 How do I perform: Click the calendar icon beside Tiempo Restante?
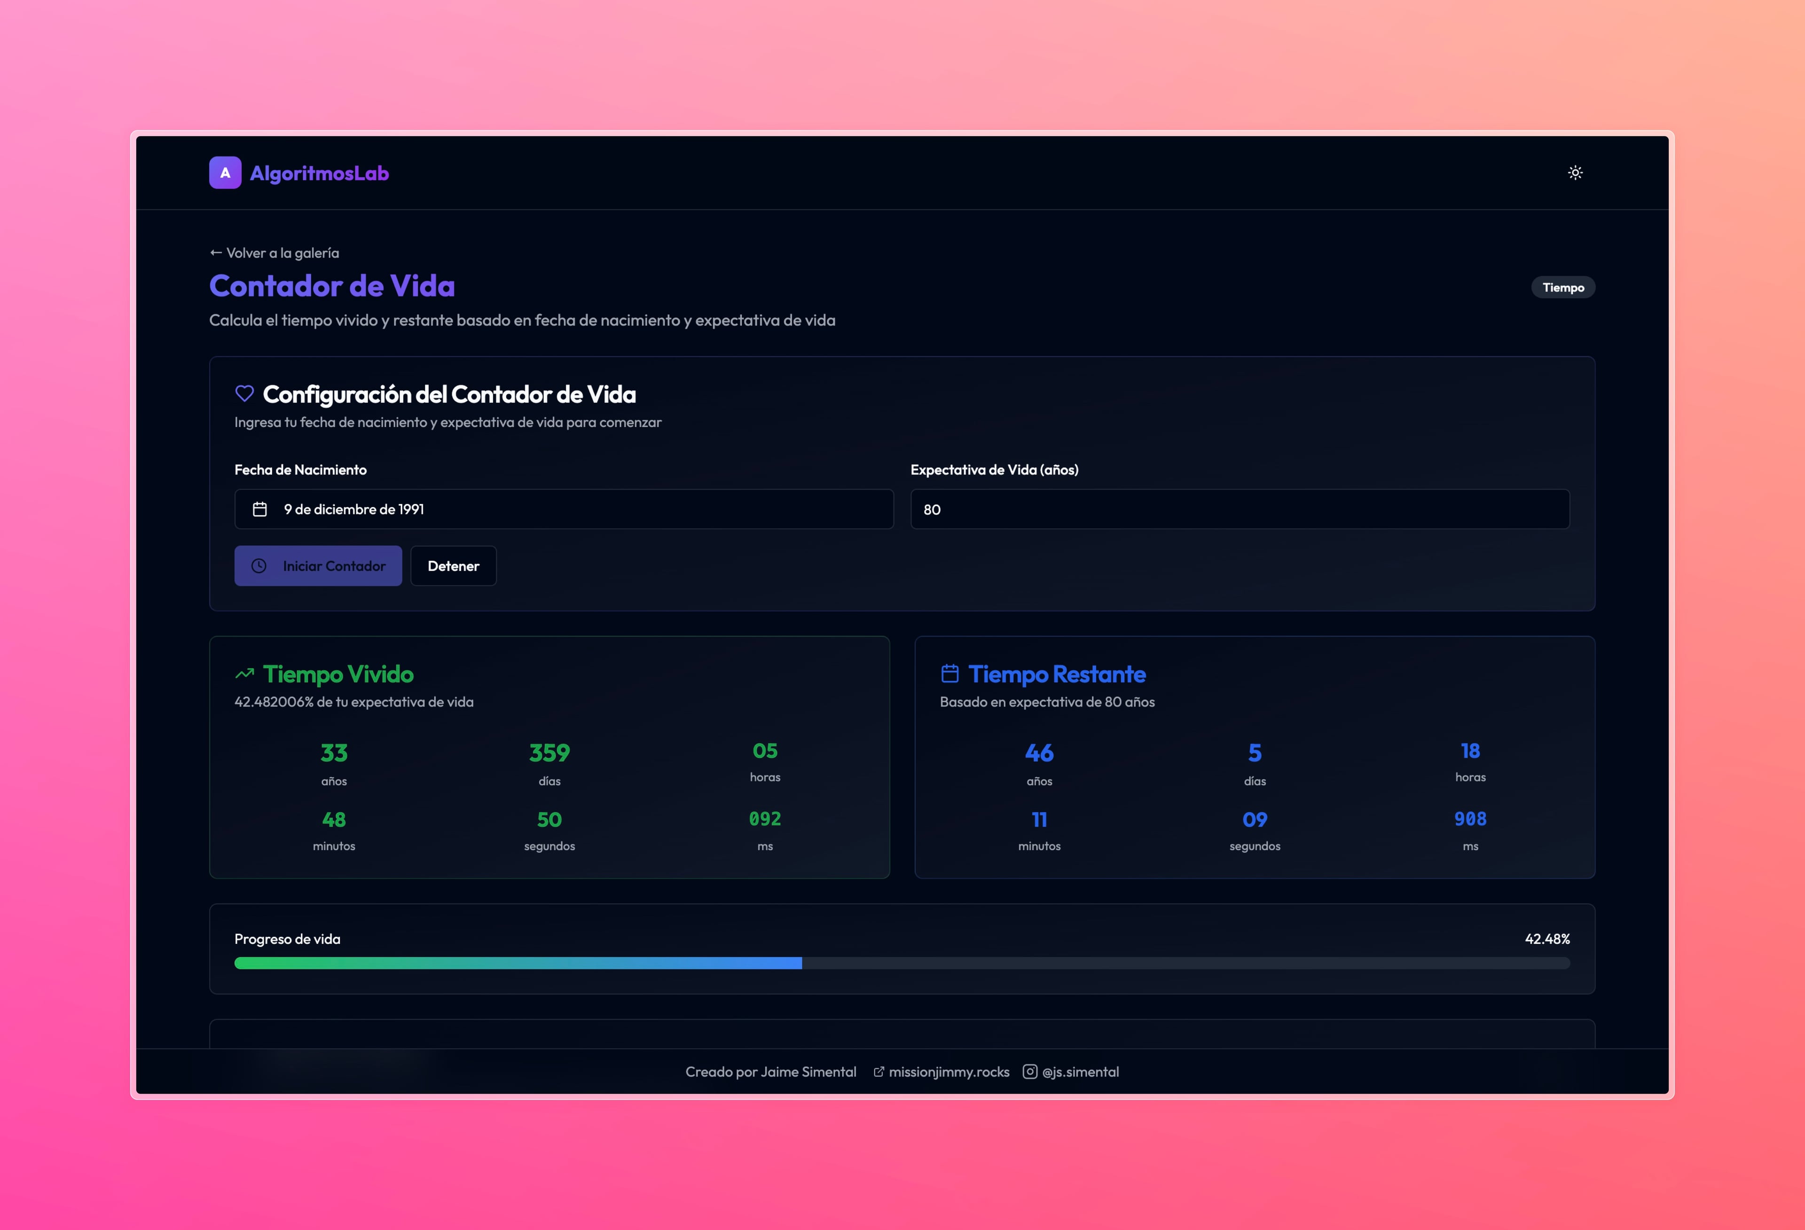pos(950,673)
